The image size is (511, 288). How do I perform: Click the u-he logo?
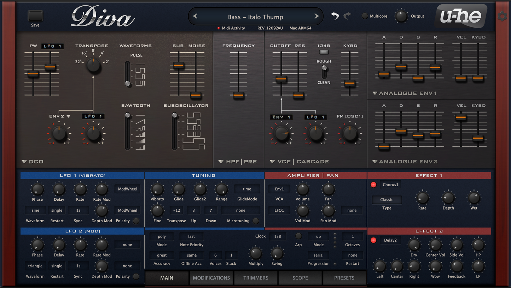click(x=460, y=16)
